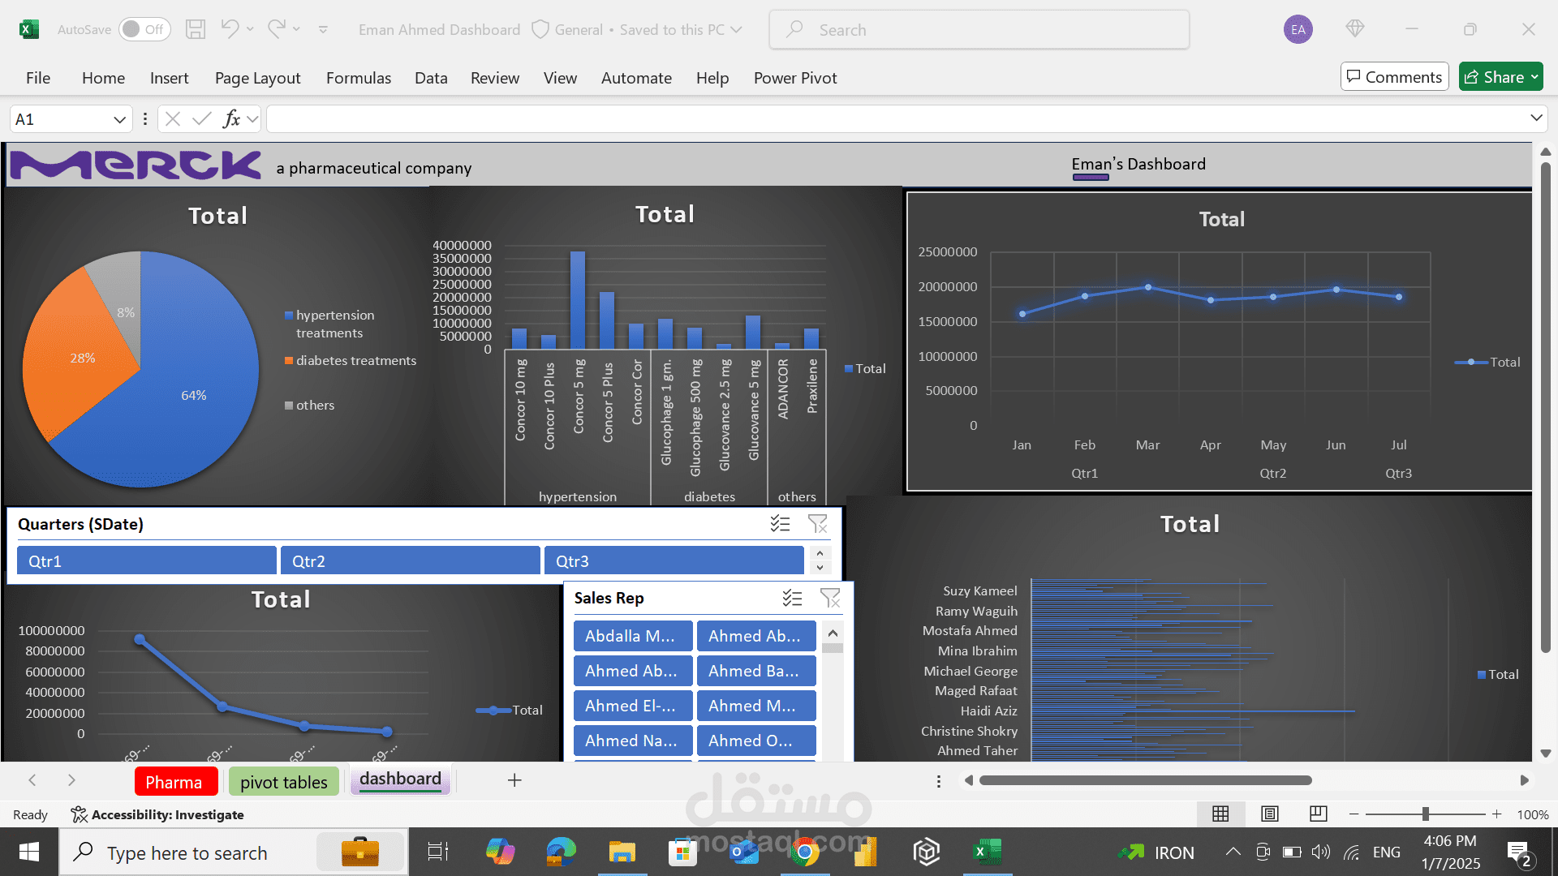Select Ahmed Ba... in Sales Rep slicer
The width and height of the screenshot is (1558, 876).
[x=756, y=671]
